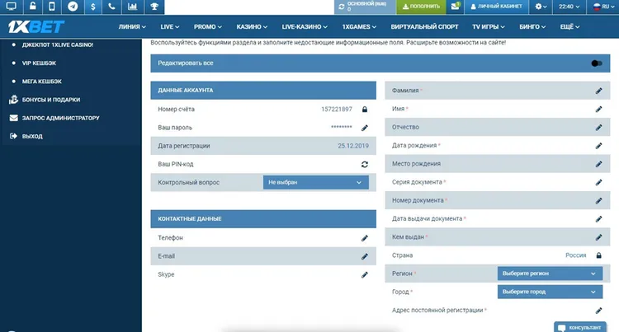Expand the LIVE menu
The width and height of the screenshot is (619, 332).
click(x=170, y=27)
